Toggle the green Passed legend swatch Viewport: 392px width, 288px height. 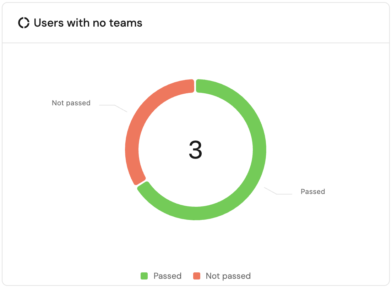point(144,276)
